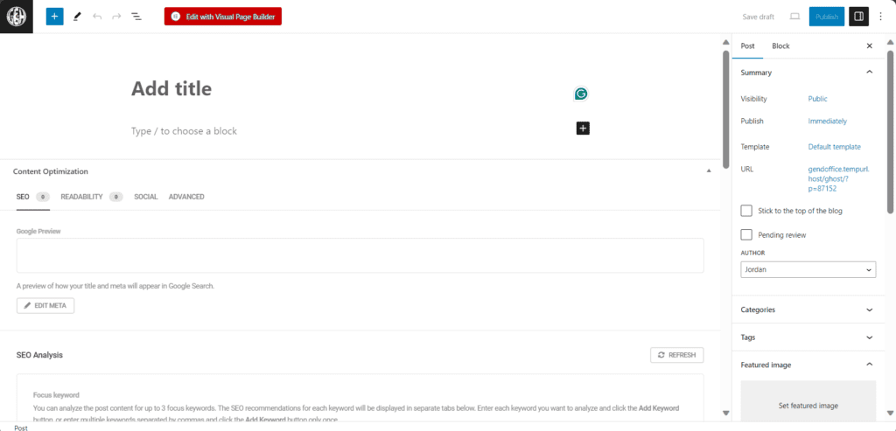This screenshot has width=896, height=431.
Task: Click the Post breadcrumb in the footer
Action: click(21, 427)
